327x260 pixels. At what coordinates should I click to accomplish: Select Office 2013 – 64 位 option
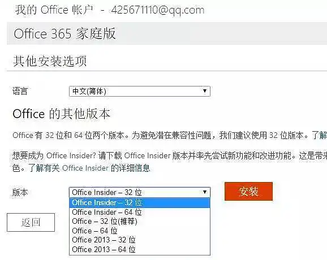140,249
